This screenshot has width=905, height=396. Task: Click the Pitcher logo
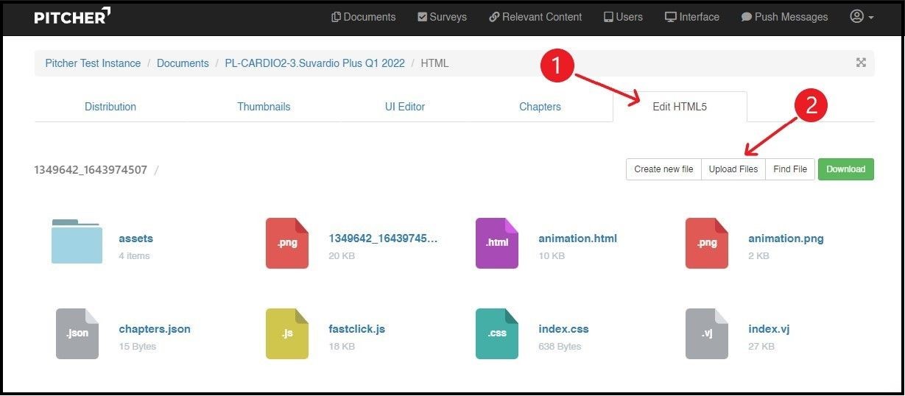tap(72, 16)
